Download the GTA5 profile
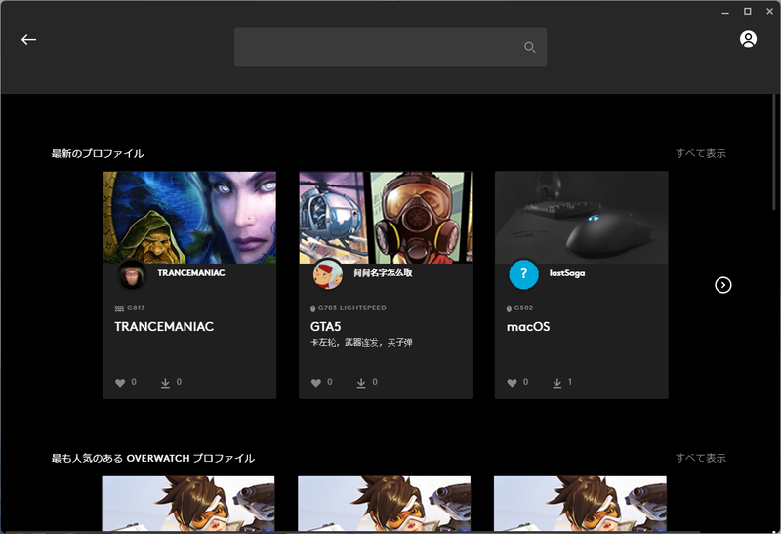781x534 pixels. point(361,383)
